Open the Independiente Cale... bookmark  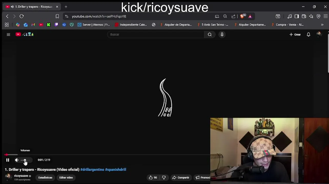(131, 25)
